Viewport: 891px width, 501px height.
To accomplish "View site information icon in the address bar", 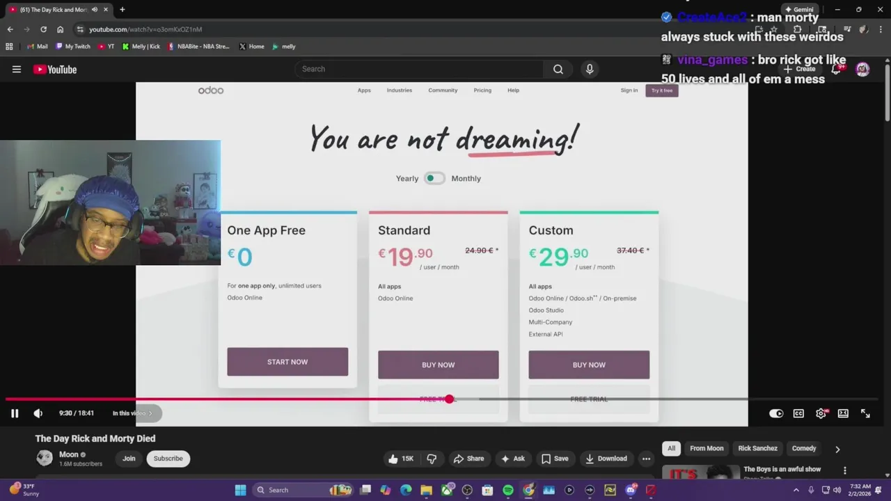I will pos(80,29).
